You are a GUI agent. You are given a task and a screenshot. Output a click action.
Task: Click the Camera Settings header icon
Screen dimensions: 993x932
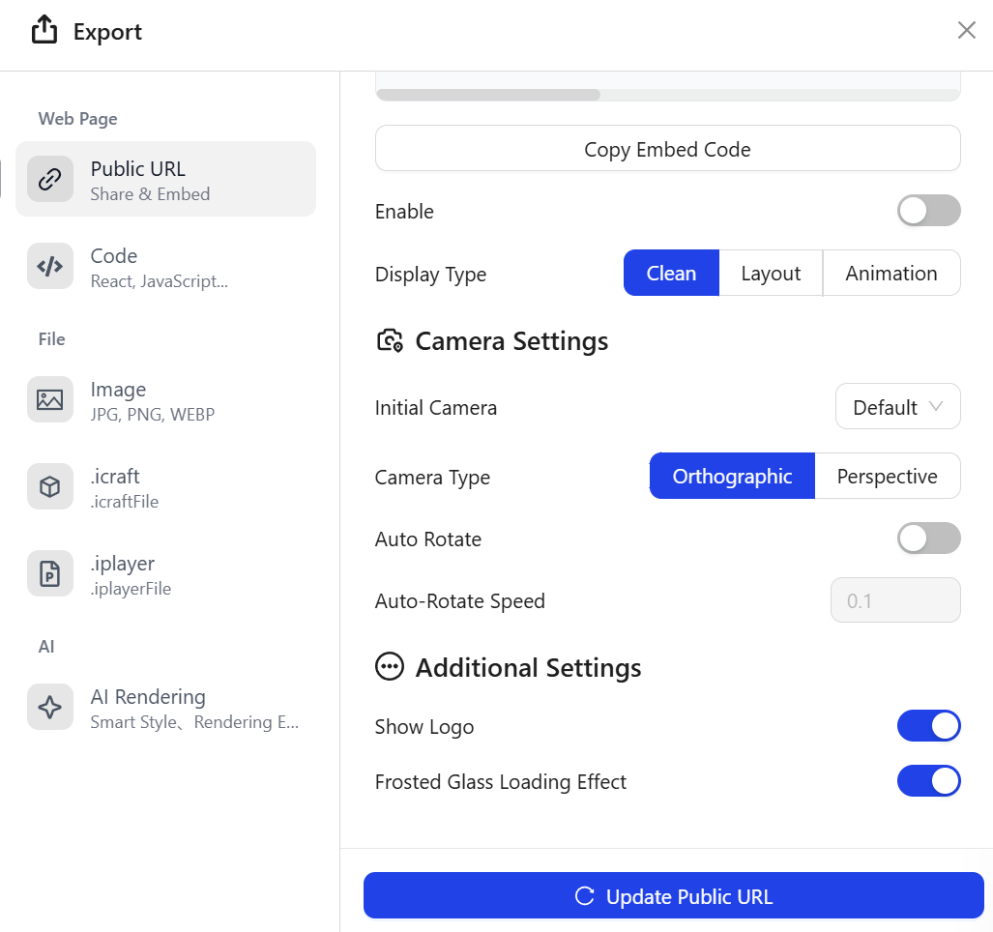(390, 341)
